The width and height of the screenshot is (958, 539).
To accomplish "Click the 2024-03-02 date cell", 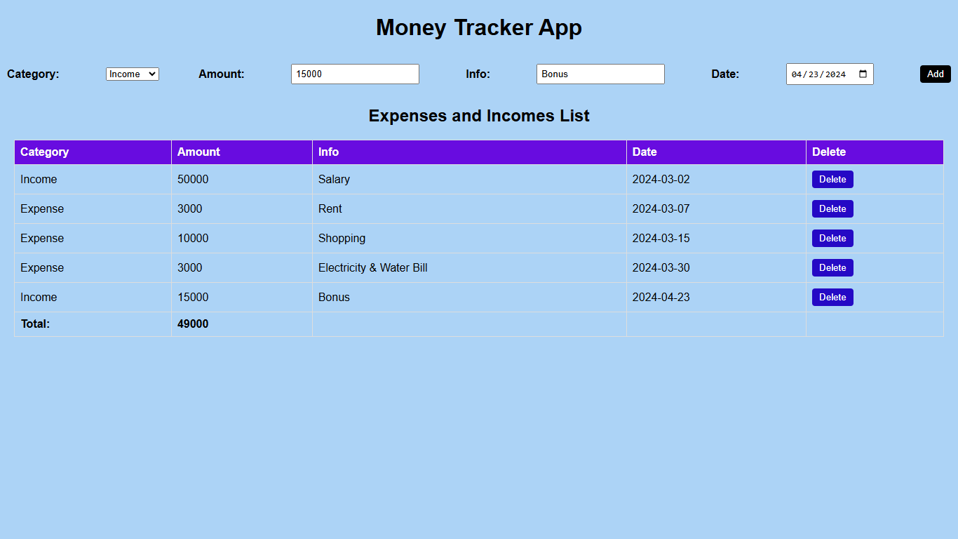I will 716,180.
